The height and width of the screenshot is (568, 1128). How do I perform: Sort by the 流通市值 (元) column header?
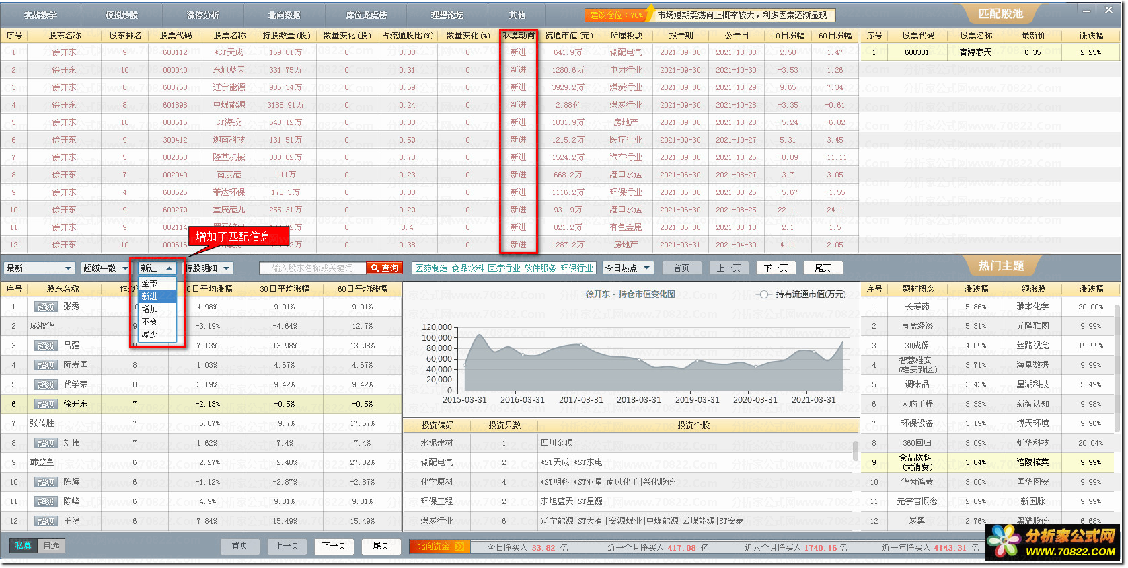coord(569,36)
